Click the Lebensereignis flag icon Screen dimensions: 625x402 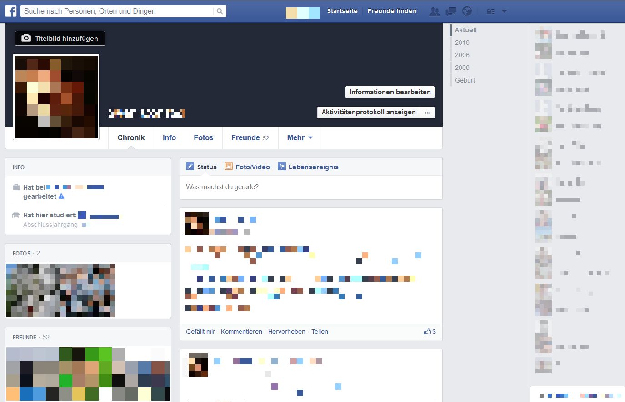[x=282, y=167]
